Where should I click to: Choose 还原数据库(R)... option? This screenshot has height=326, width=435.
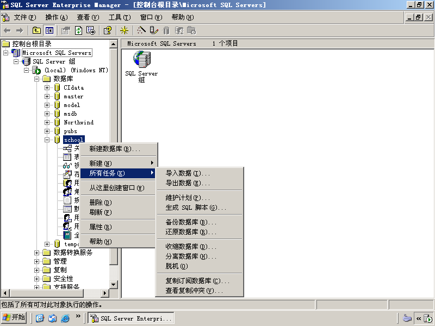200,232
